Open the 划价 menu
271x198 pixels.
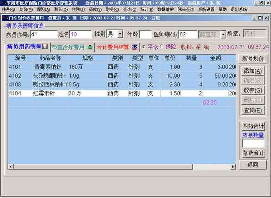26,9
